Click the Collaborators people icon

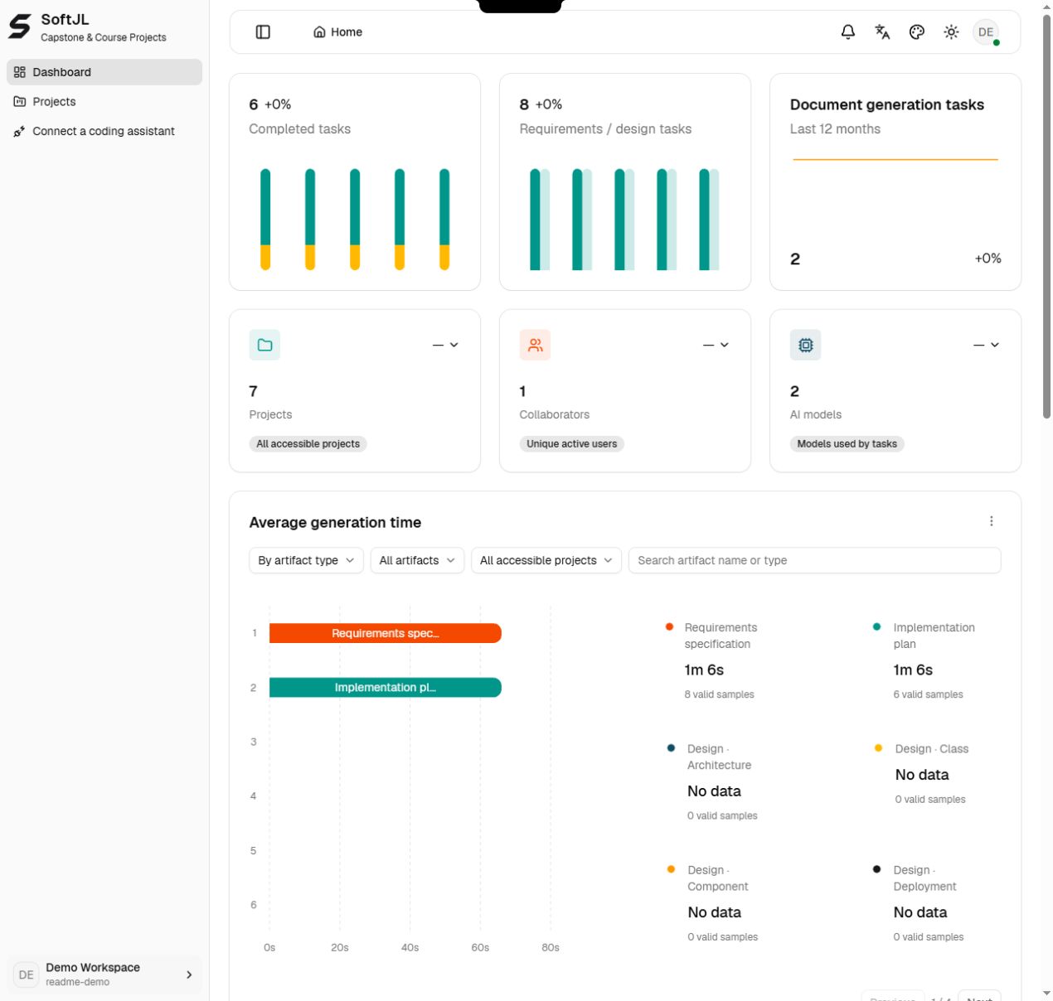click(x=536, y=345)
